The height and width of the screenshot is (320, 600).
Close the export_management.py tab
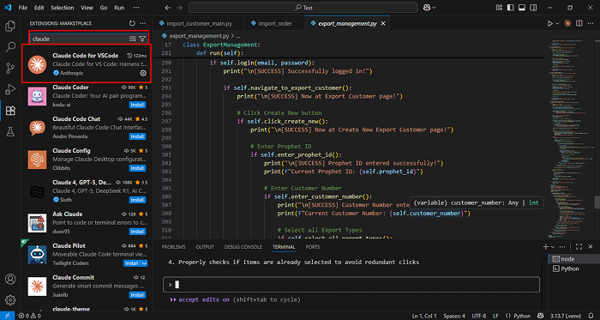point(383,24)
